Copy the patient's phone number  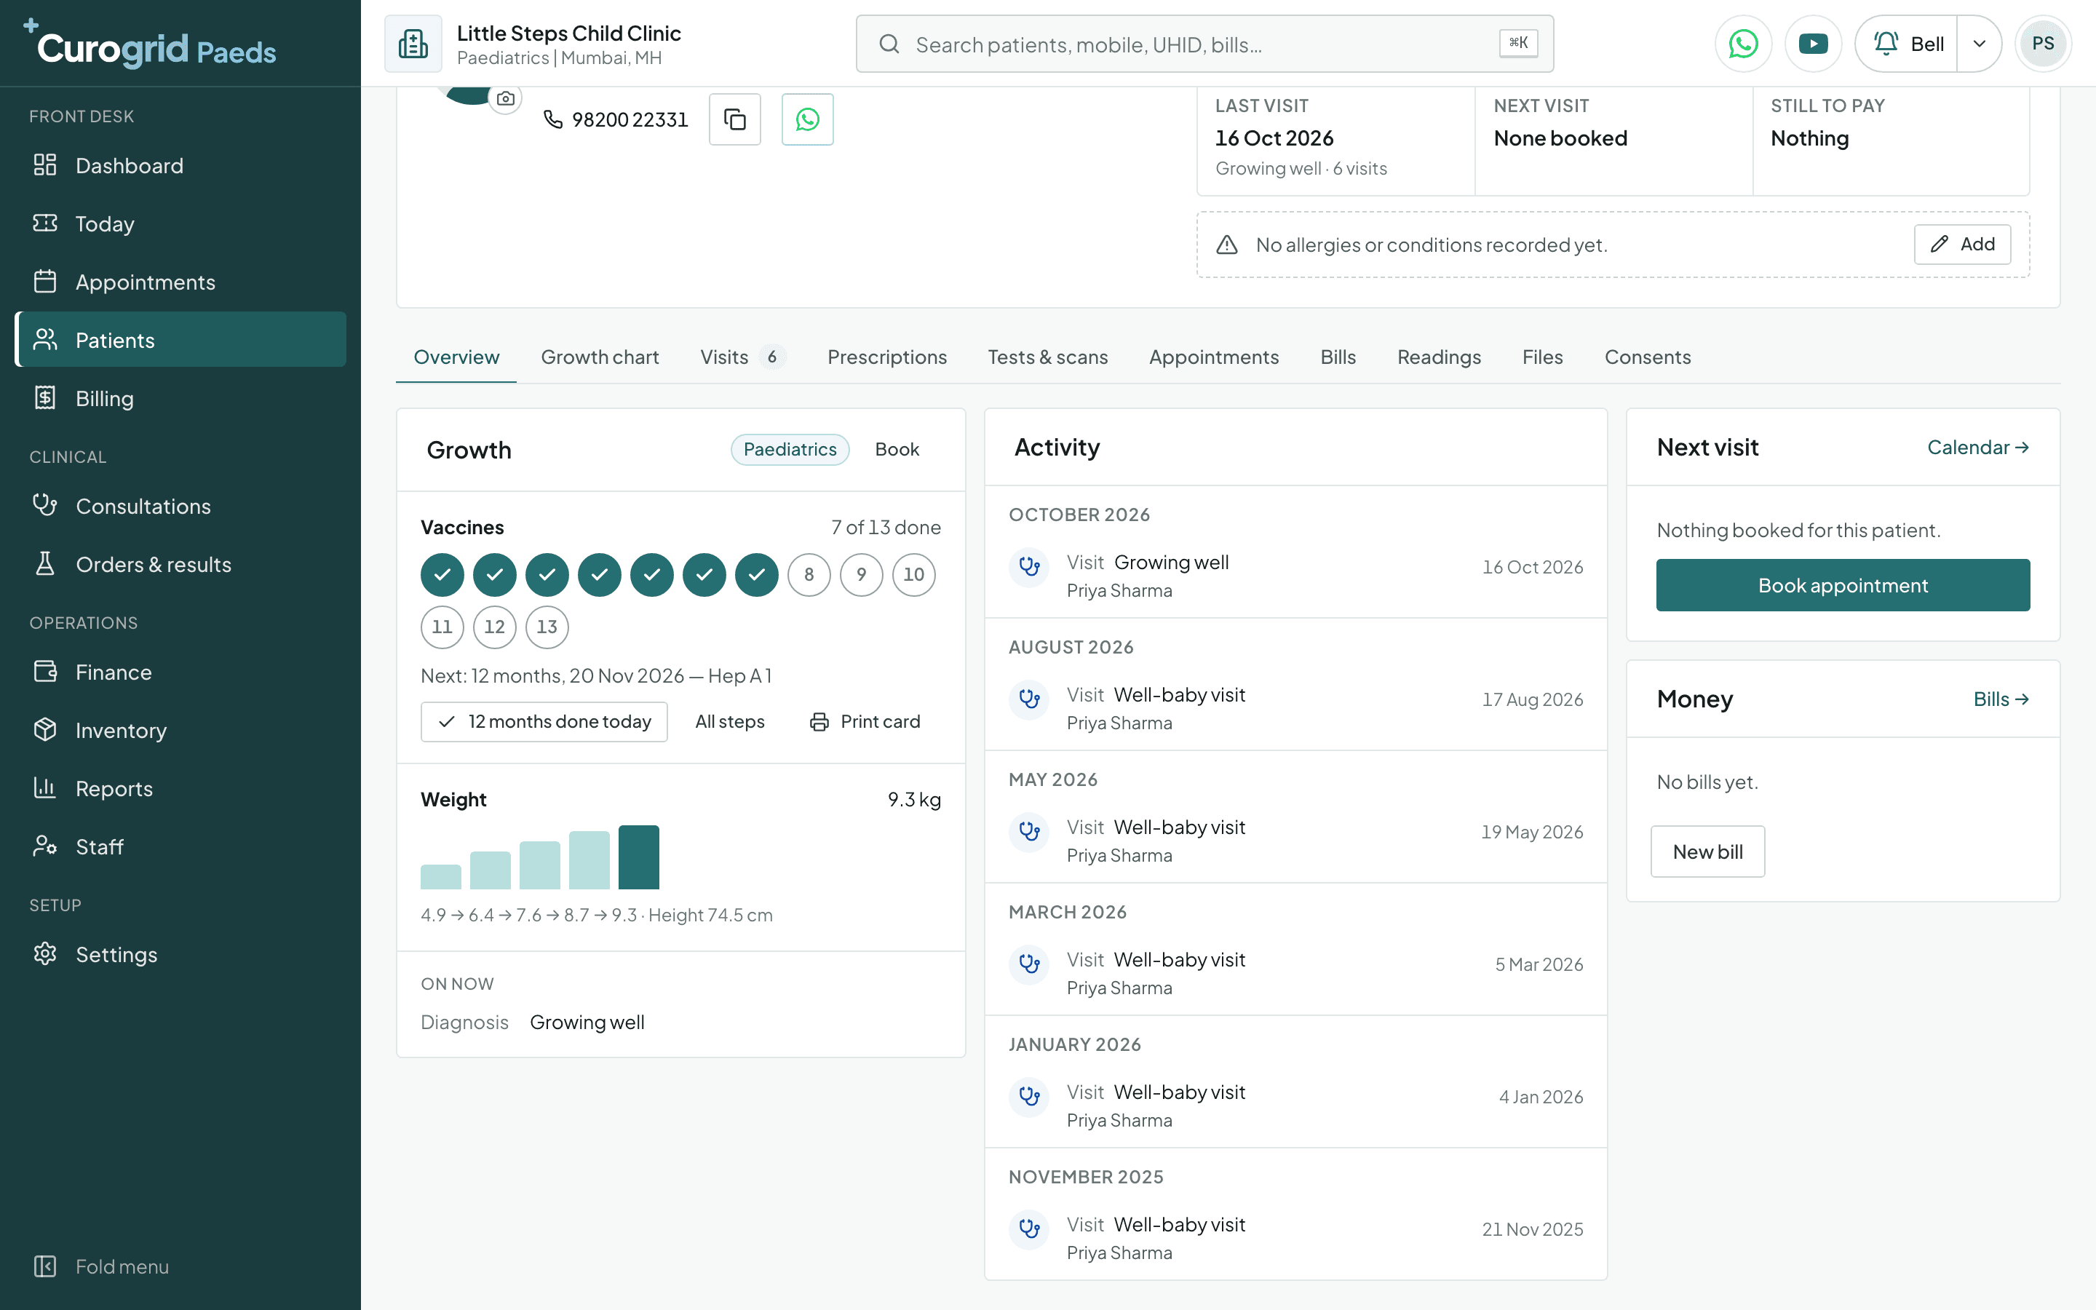[x=734, y=119]
